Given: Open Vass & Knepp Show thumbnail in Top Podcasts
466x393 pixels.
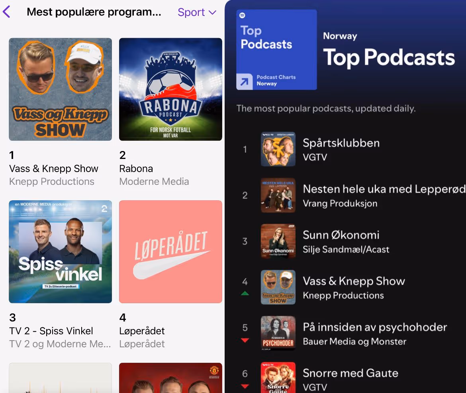Looking at the screenshot, I should point(278,287).
